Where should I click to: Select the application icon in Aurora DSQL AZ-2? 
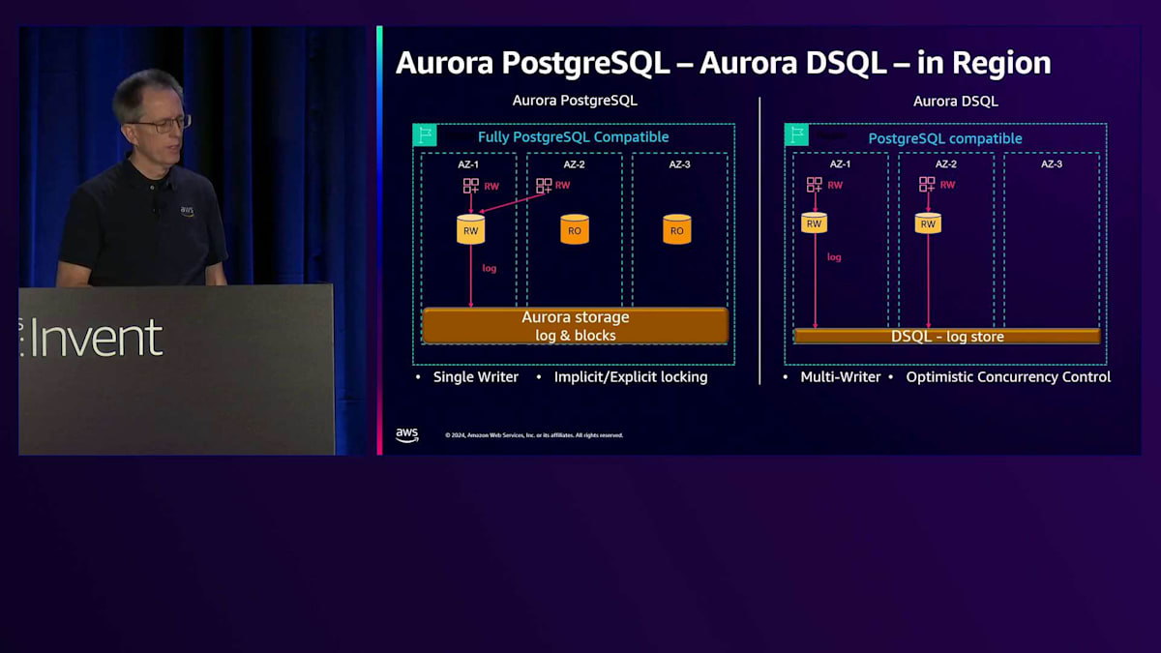point(927,185)
